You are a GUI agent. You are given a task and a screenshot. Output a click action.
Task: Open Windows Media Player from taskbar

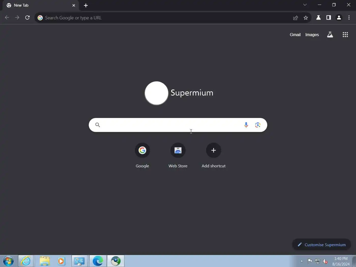(x=61, y=261)
